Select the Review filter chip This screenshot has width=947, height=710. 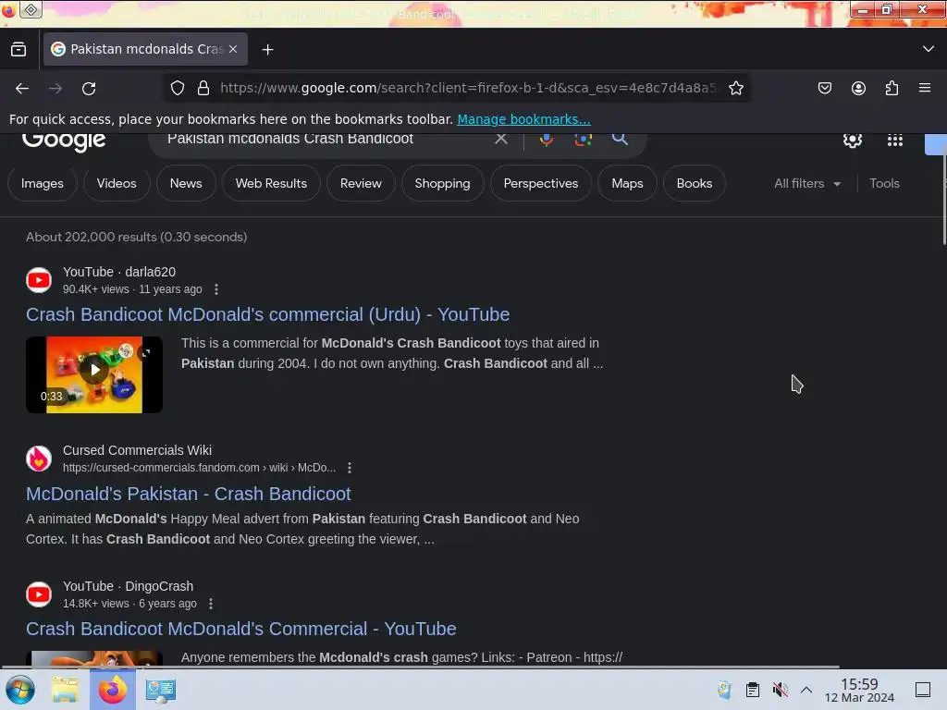361,184
